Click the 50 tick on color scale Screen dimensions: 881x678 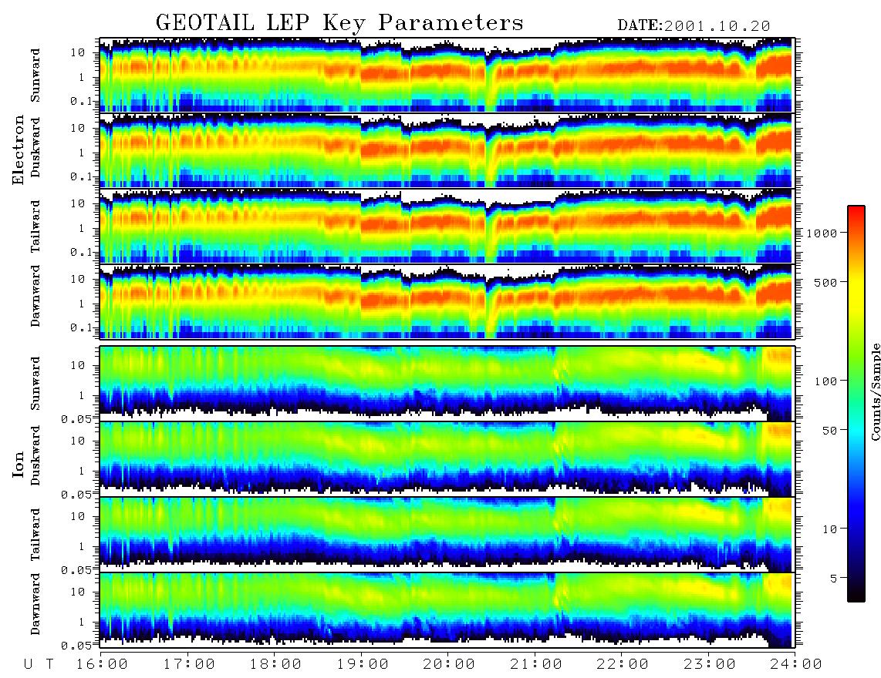[x=829, y=431]
